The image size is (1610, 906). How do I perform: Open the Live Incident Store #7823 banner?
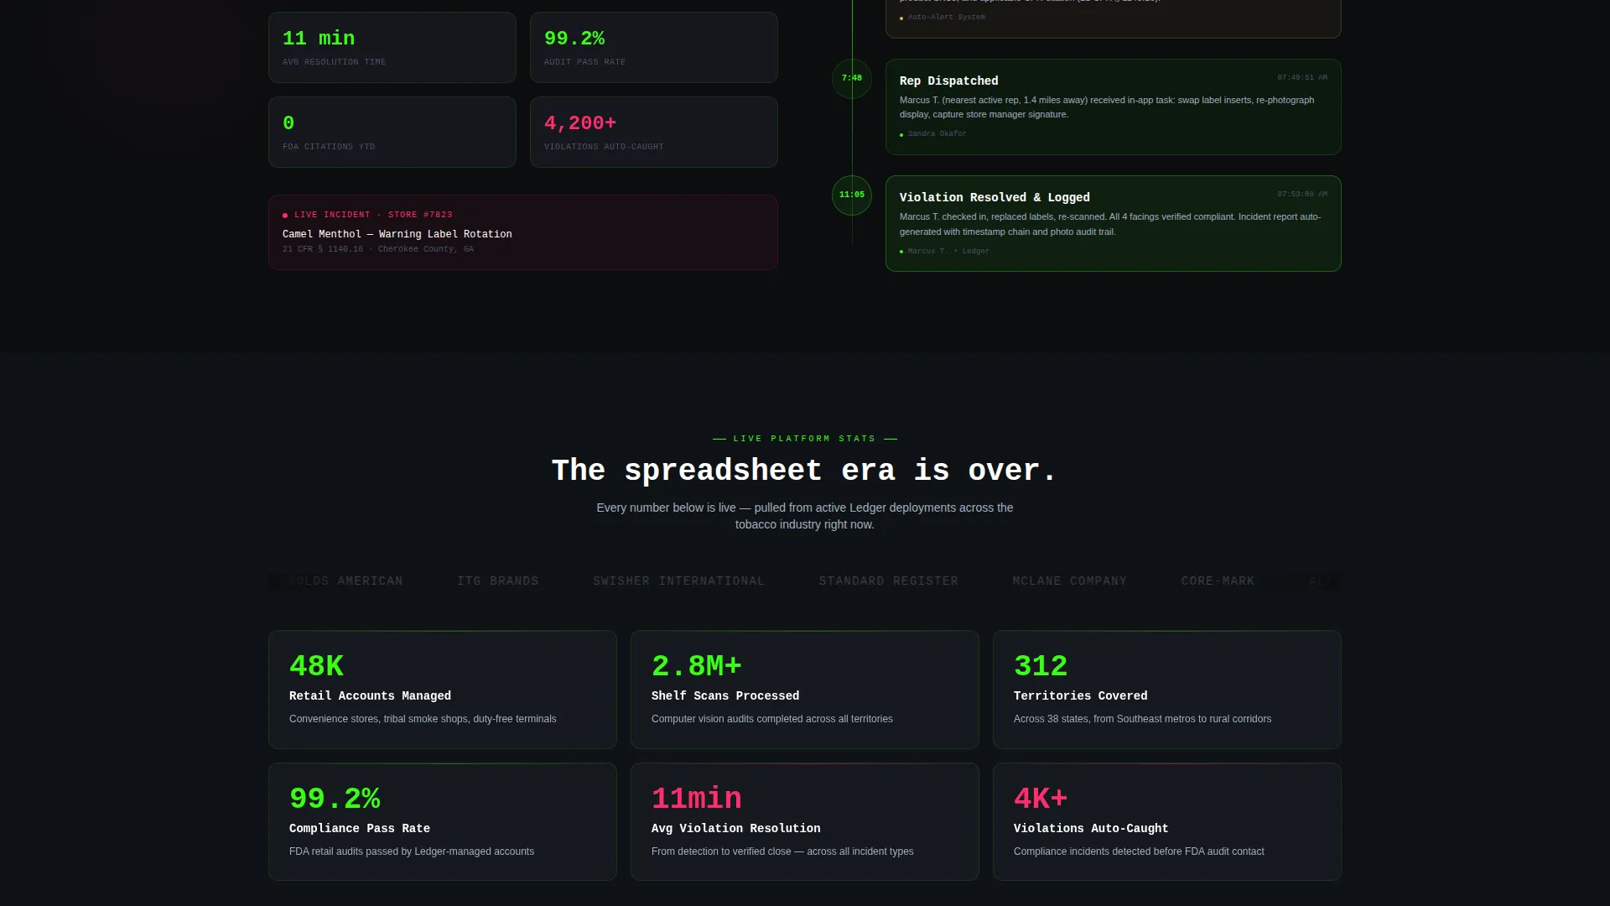point(522,232)
